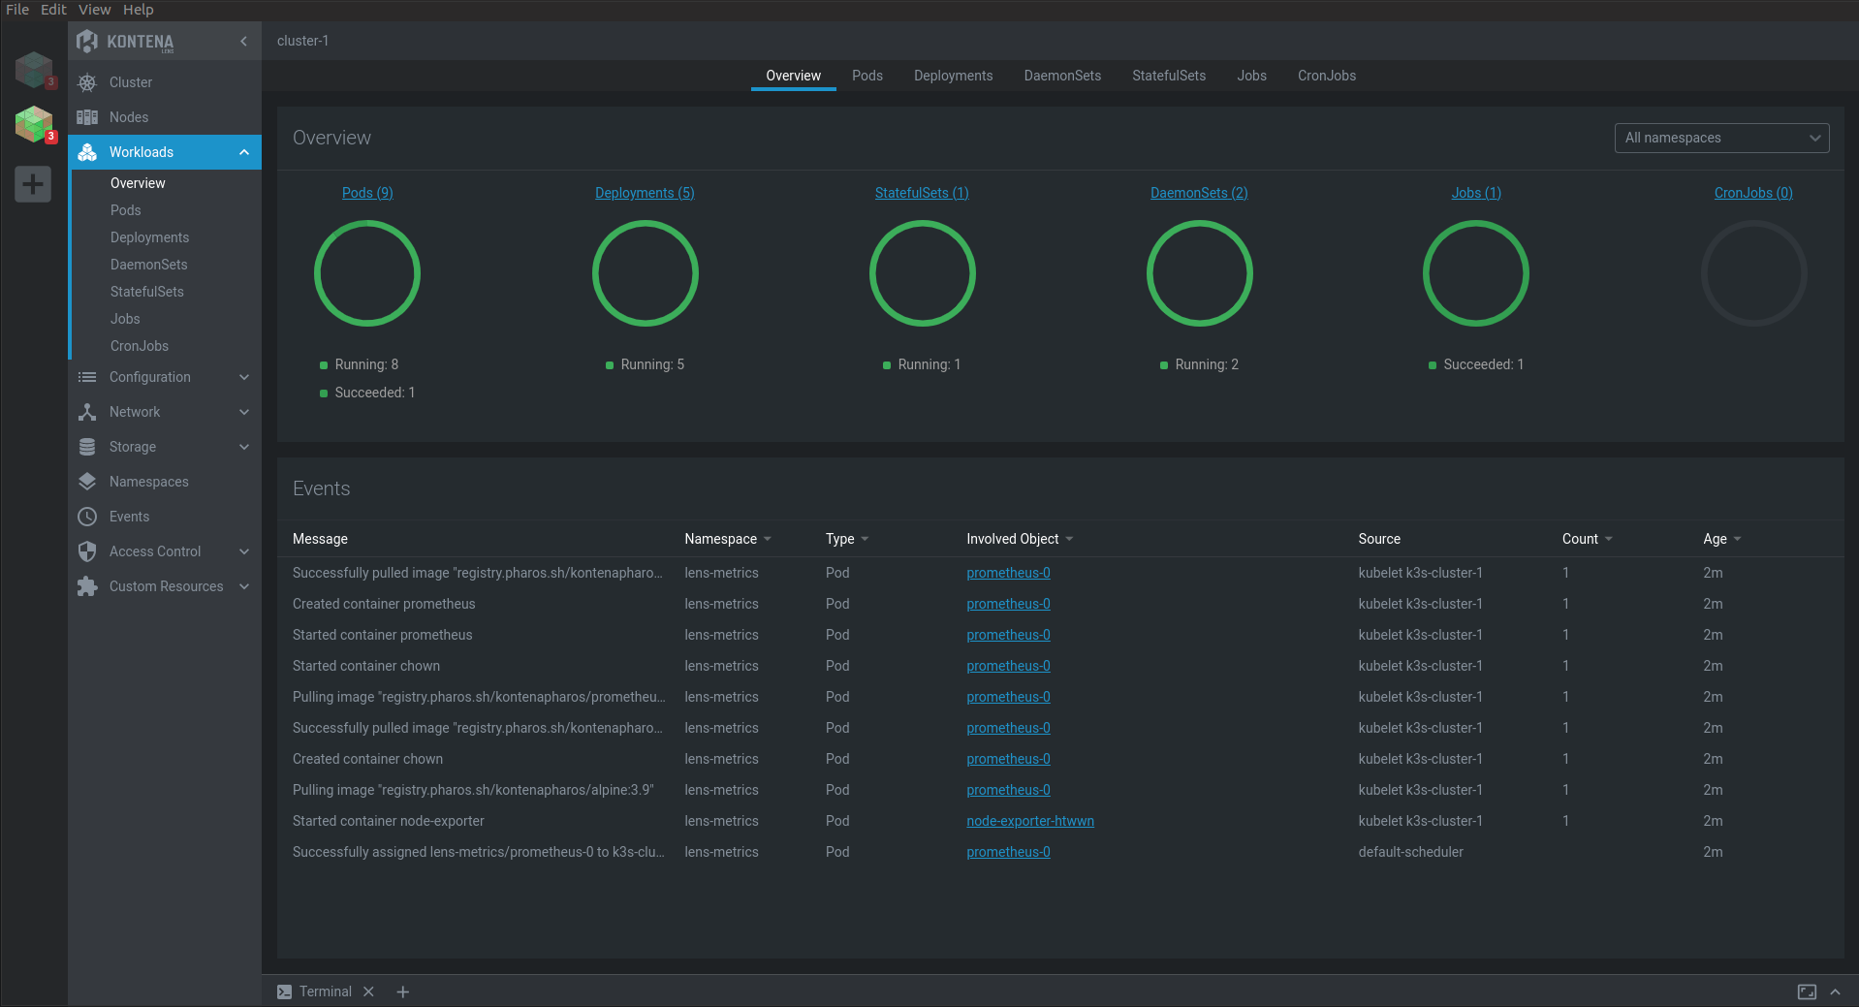Click the Cluster gear icon
Viewport: 1859px width, 1007px height.
(86, 82)
